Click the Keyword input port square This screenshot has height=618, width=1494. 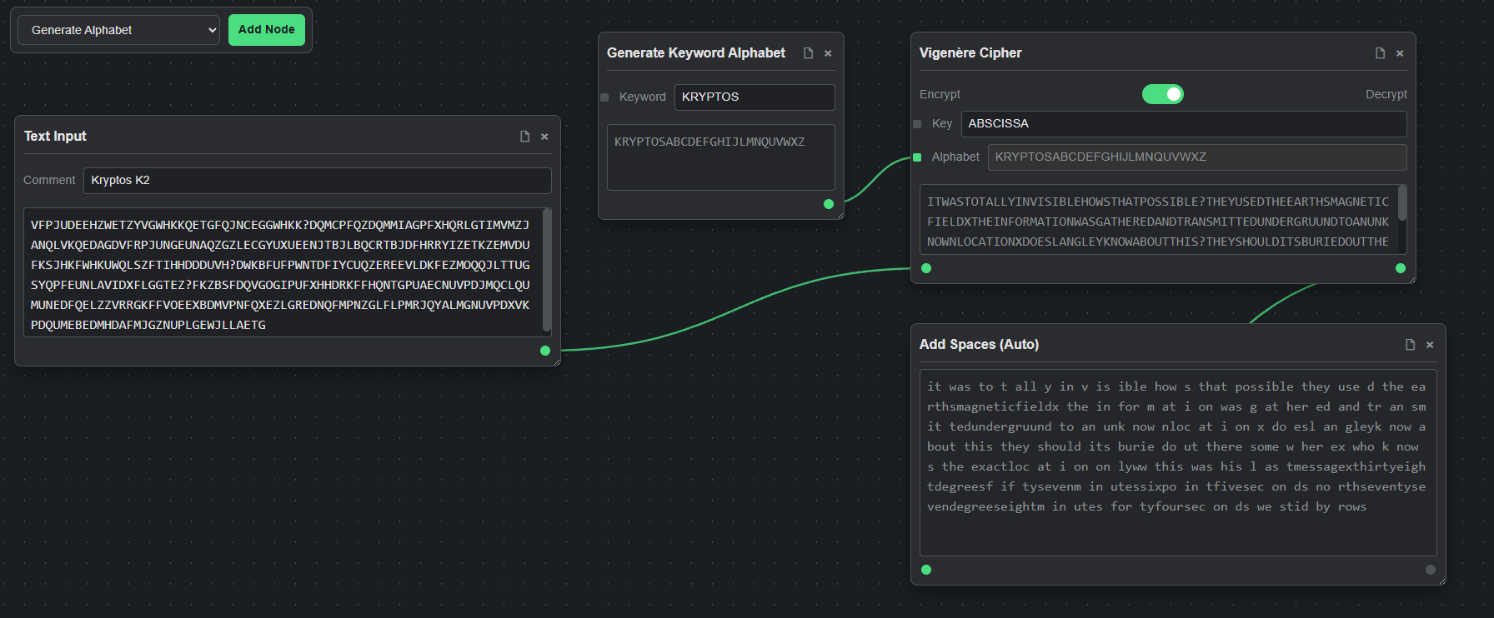coord(604,97)
